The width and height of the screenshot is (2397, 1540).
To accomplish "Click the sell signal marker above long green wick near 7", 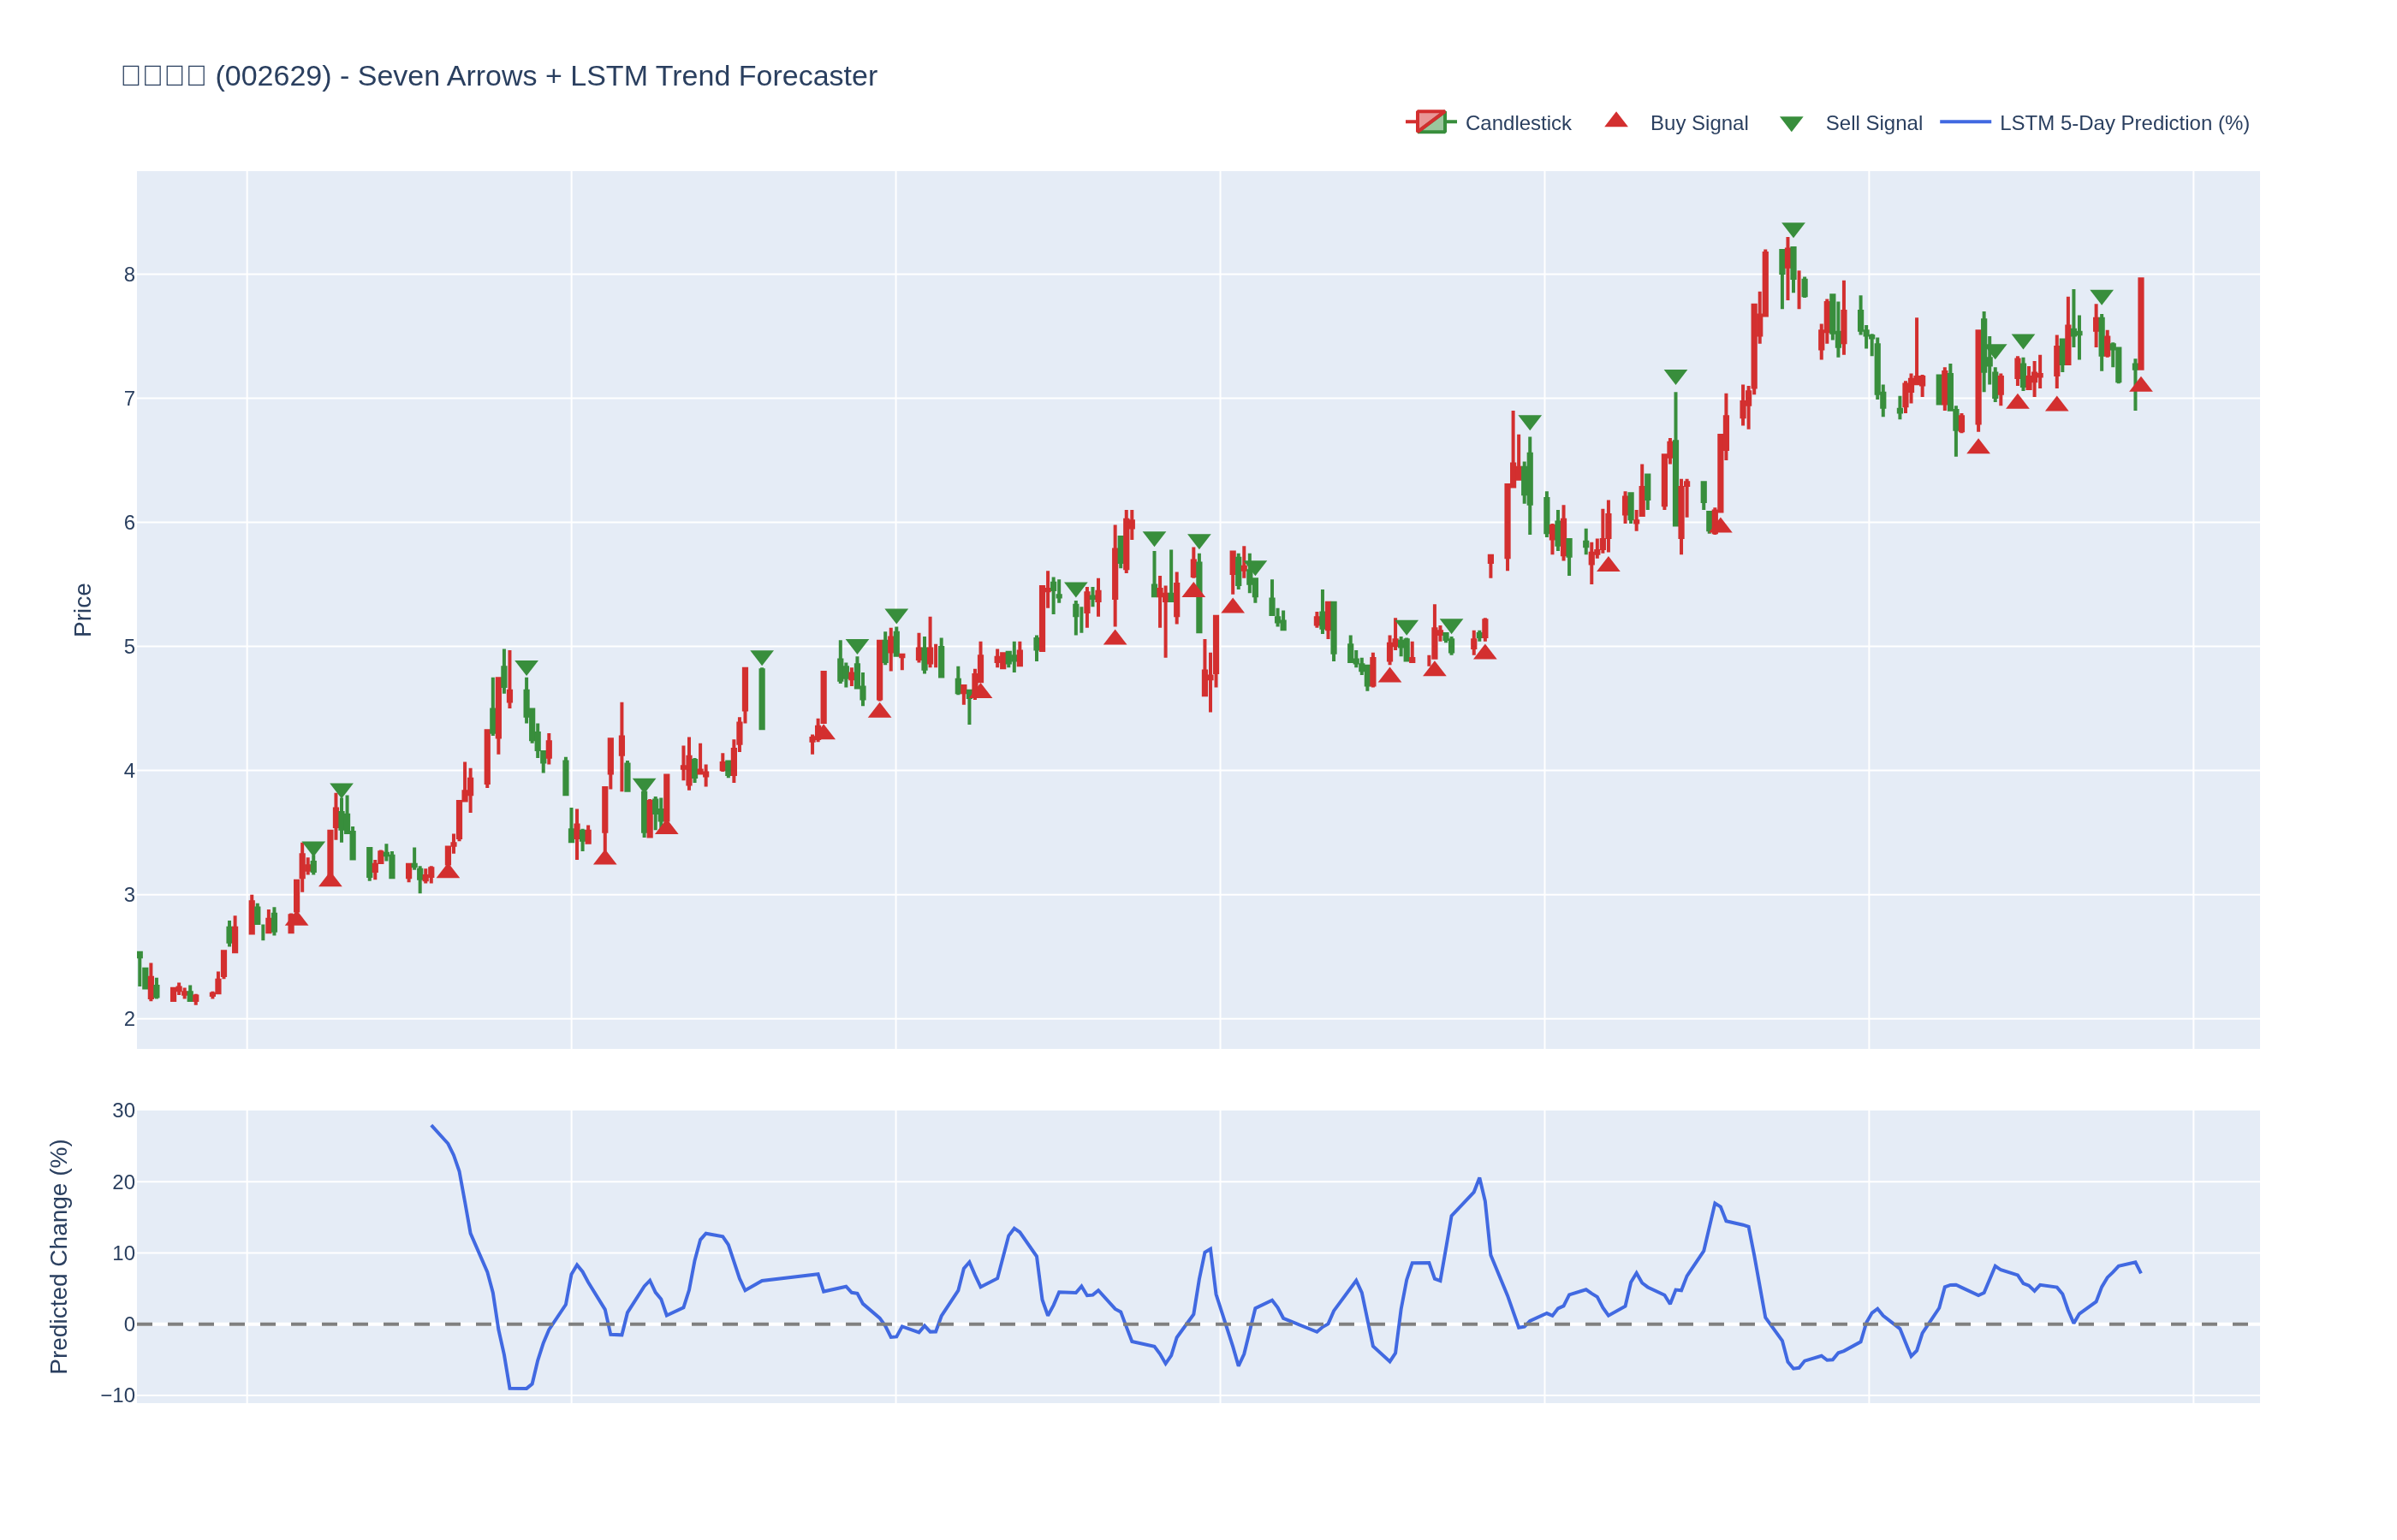I will tap(1675, 377).
